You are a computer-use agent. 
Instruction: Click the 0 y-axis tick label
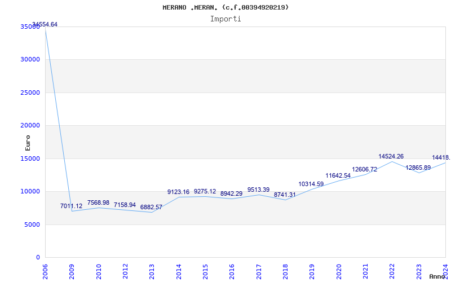(x=38, y=258)
